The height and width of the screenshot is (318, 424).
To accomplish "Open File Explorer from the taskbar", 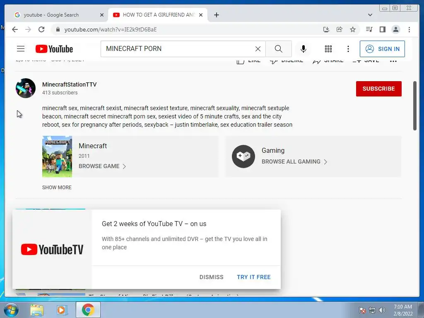I will (x=37, y=310).
